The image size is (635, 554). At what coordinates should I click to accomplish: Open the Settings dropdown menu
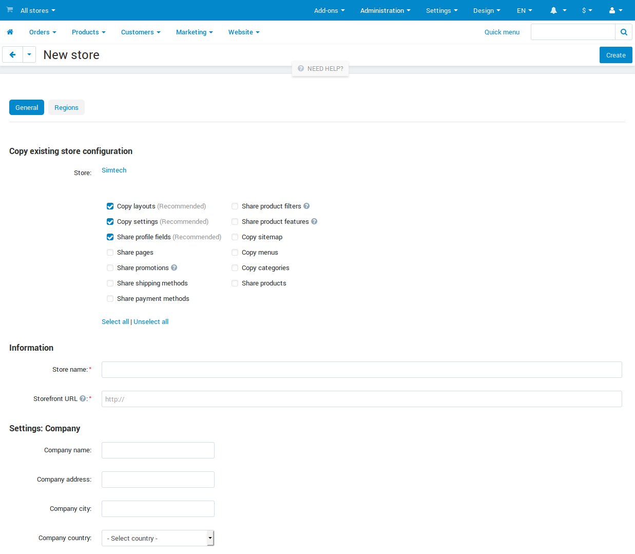(x=442, y=10)
